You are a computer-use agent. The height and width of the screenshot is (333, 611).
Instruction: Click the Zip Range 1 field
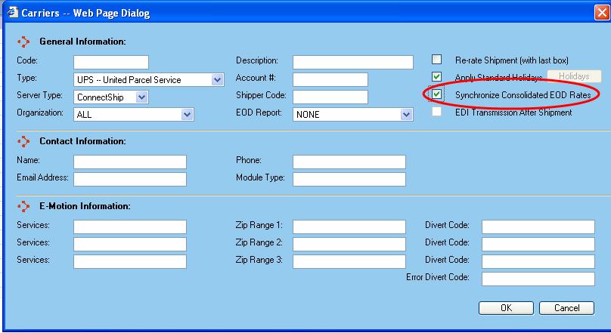click(349, 227)
